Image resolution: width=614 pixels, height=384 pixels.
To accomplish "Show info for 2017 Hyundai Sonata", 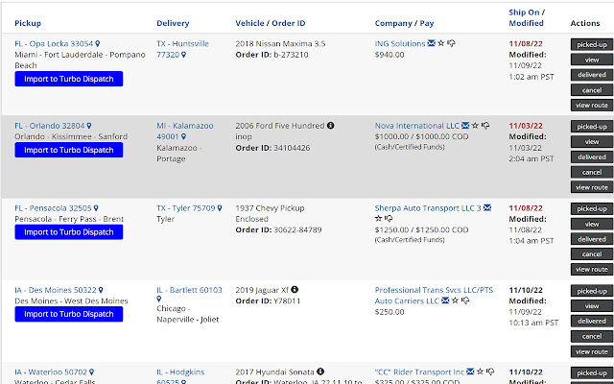I will 320,372.
